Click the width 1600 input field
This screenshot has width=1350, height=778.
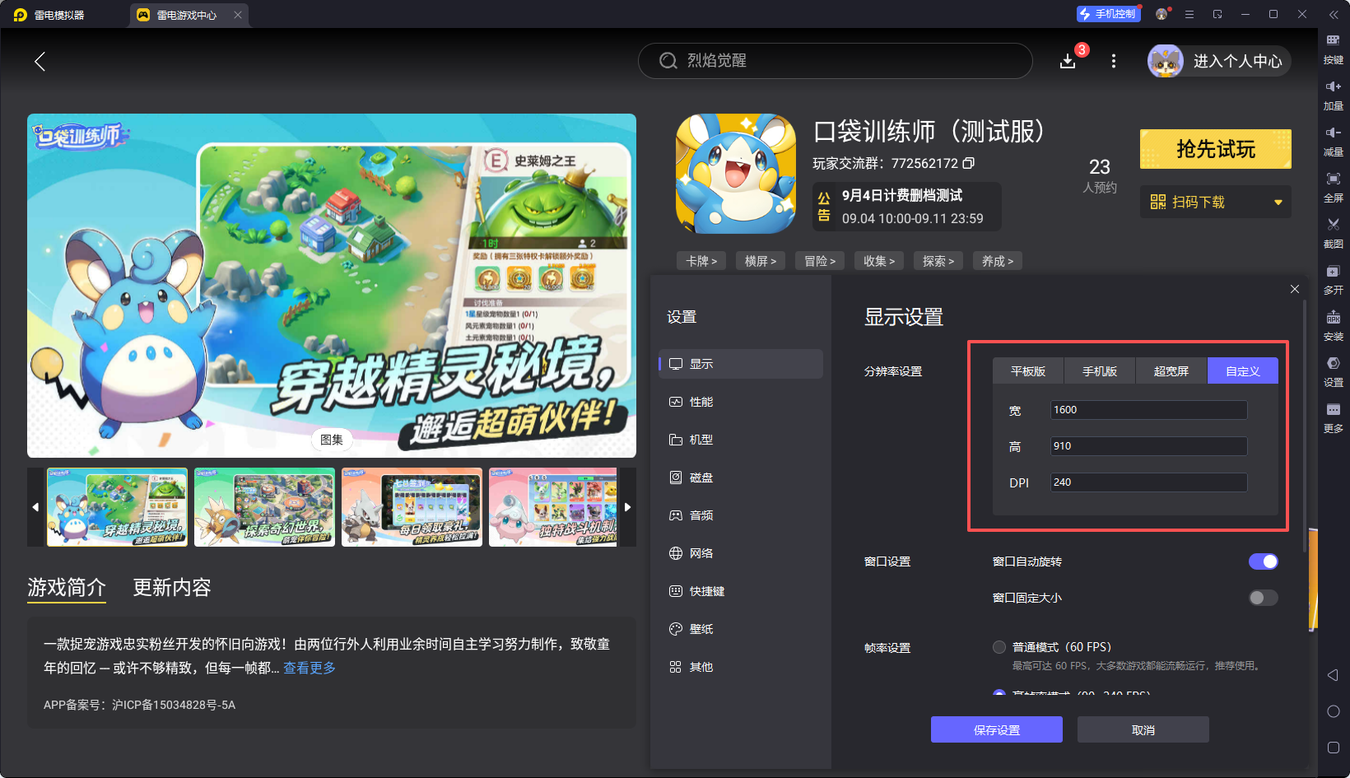tap(1149, 410)
